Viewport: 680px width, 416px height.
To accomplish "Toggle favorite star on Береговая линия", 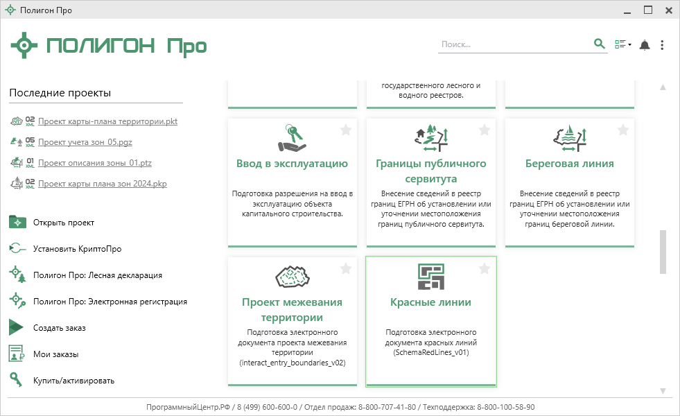I will 623,130.
